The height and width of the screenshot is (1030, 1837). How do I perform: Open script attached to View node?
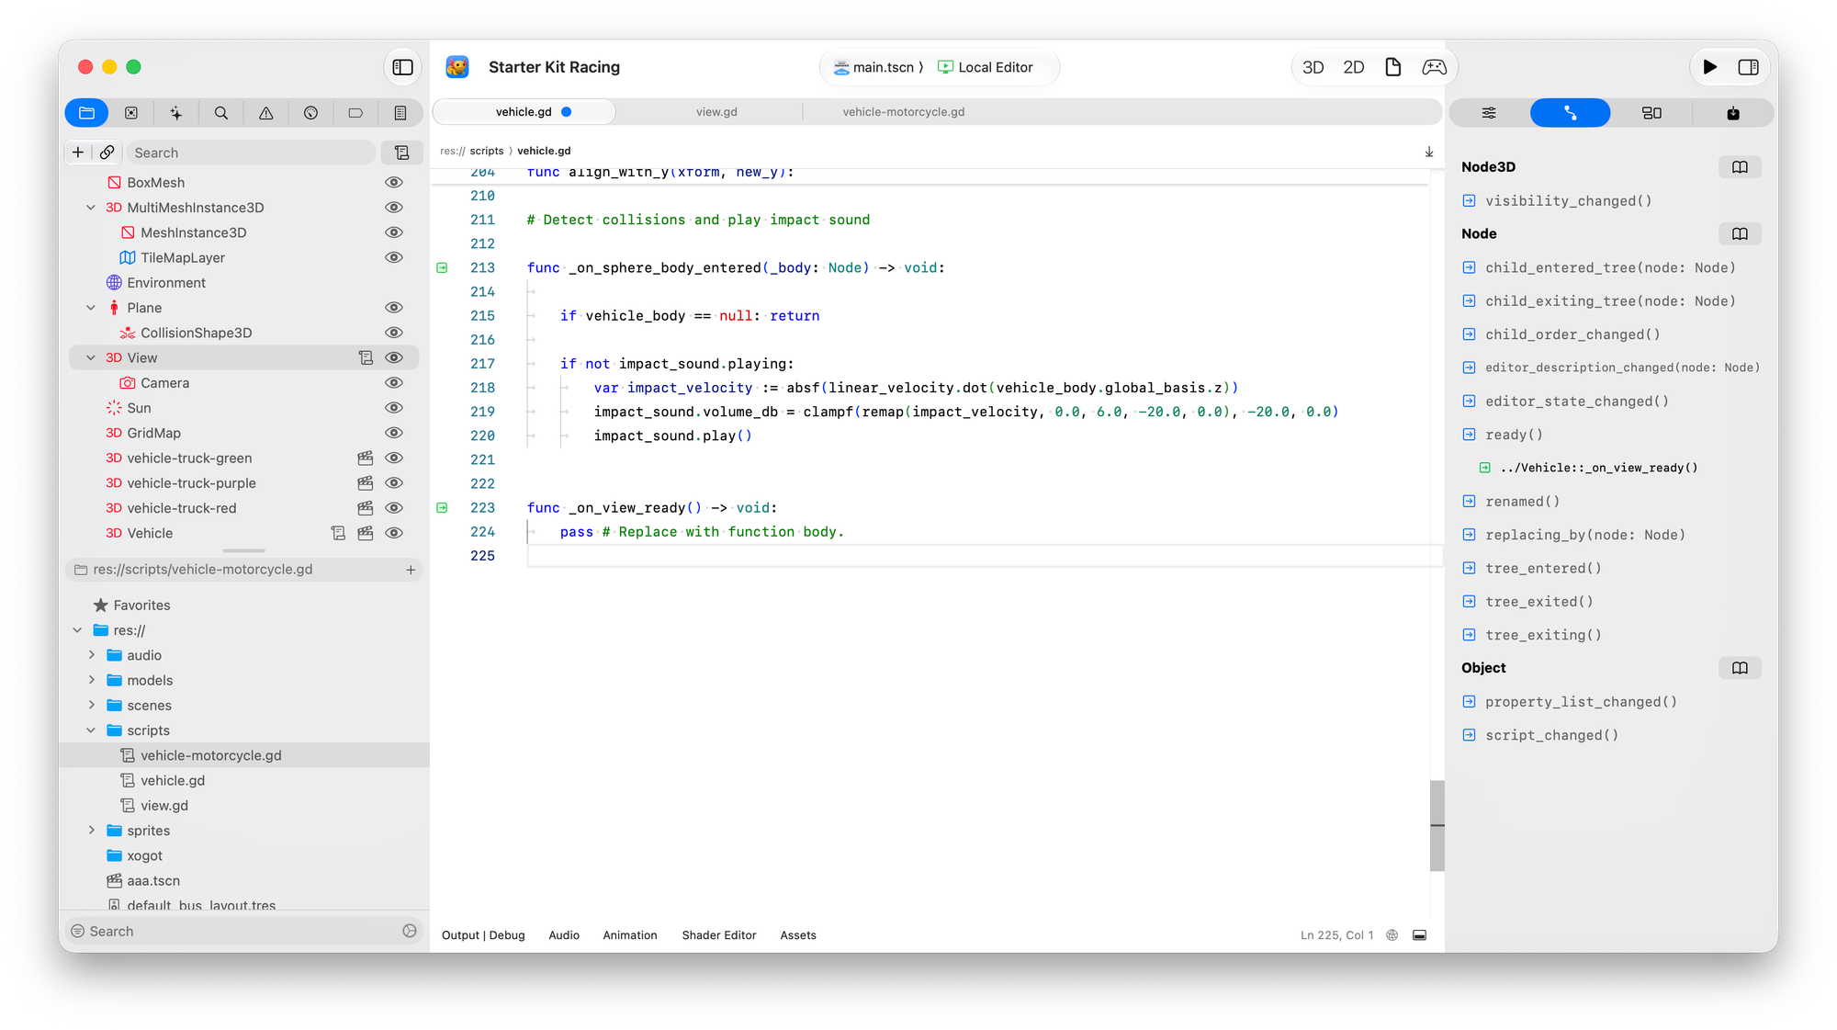click(366, 358)
